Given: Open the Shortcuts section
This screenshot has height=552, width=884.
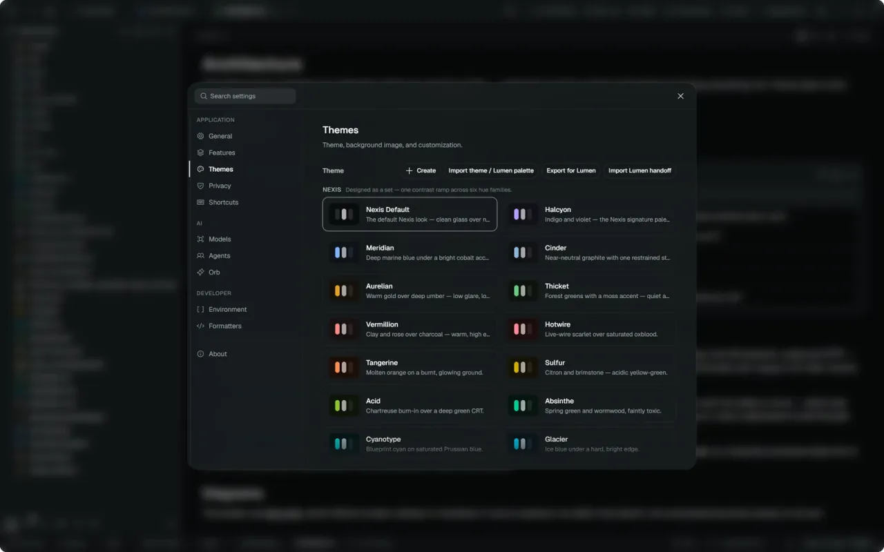Looking at the screenshot, I should (x=244, y=202).
